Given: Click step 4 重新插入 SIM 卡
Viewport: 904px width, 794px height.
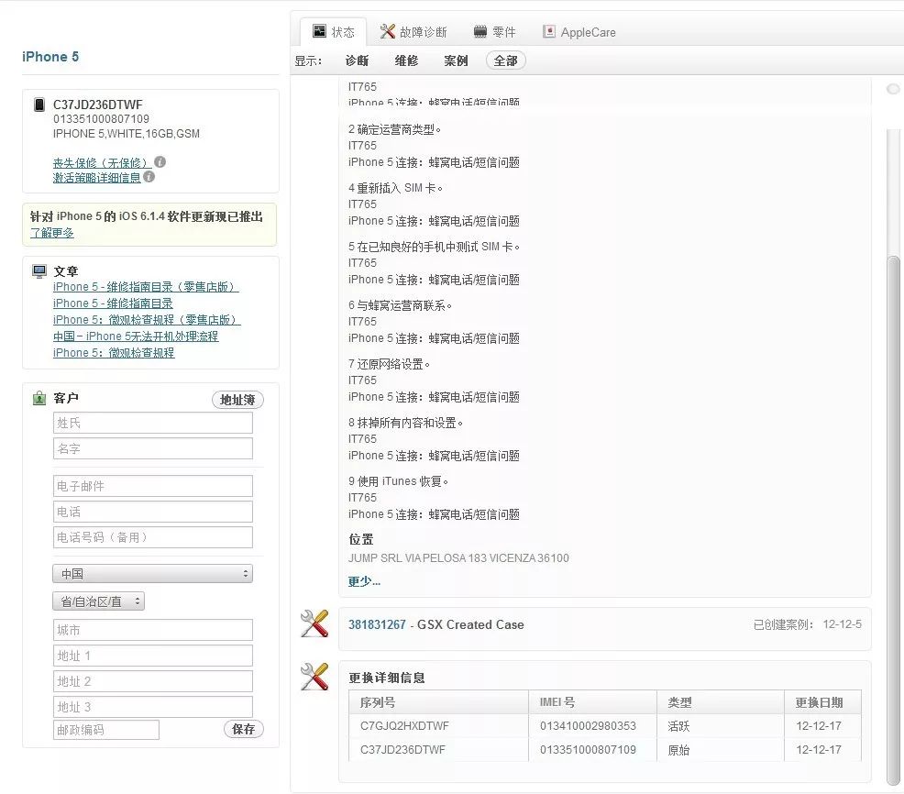Looking at the screenshot, I should click(x=395, y=188).
